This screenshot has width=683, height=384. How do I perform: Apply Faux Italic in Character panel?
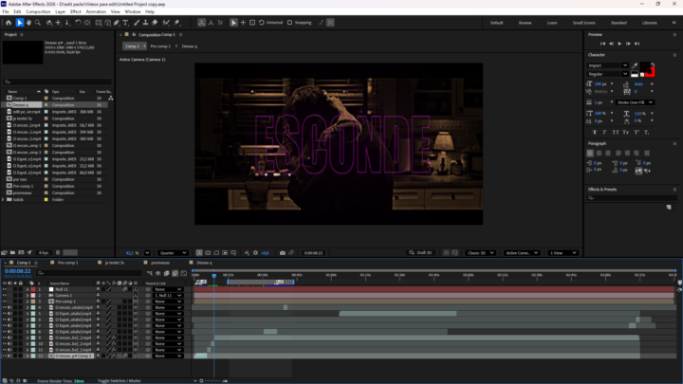(x=604, y=133)
